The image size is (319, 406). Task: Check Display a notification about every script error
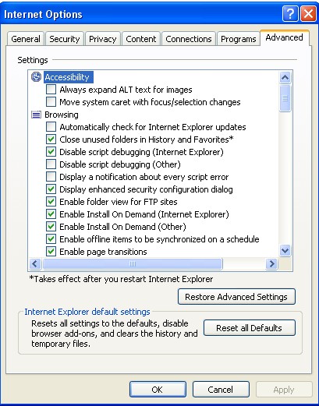click(51, 177)
